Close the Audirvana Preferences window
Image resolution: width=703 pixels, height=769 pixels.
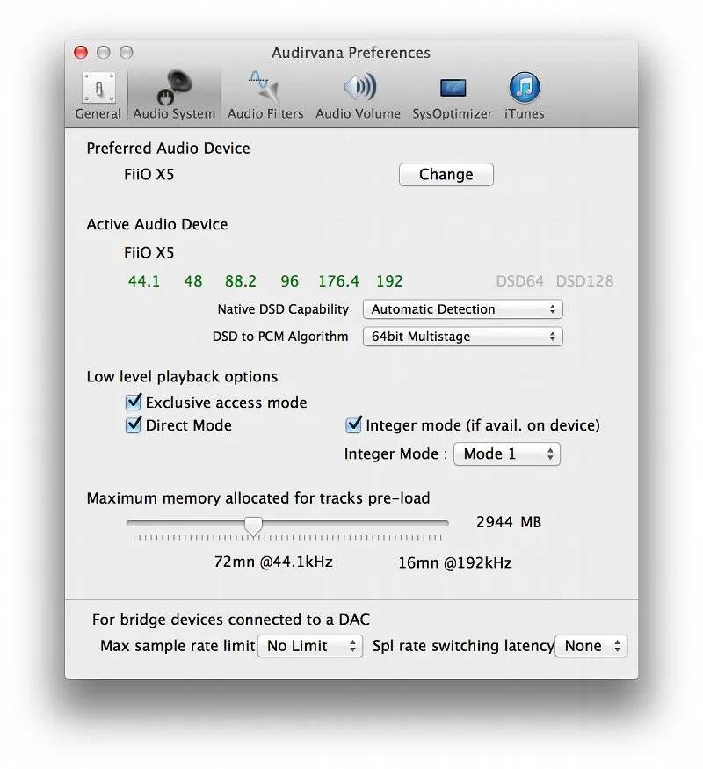point(80,53)
